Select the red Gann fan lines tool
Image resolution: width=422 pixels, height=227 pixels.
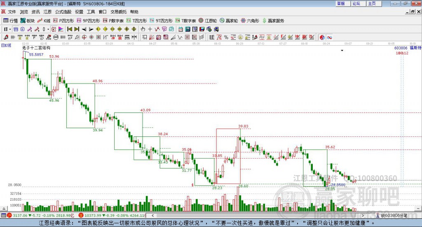tap(152, 37)
